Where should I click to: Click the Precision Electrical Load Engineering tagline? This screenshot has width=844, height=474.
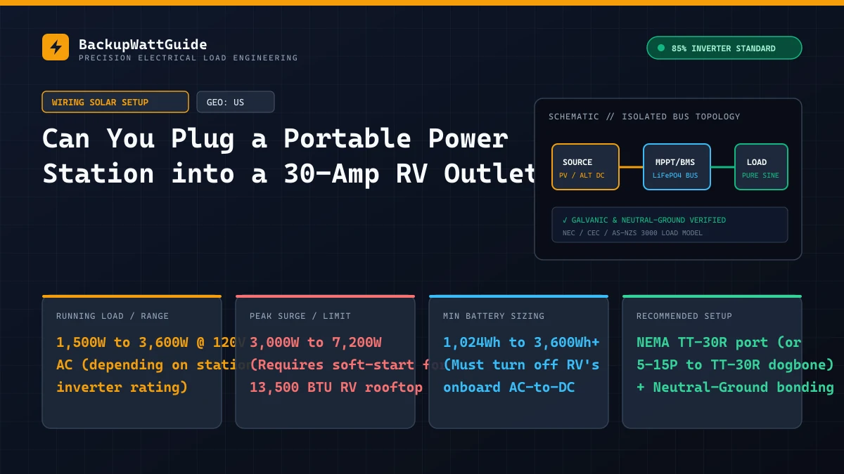coord(188,58)
